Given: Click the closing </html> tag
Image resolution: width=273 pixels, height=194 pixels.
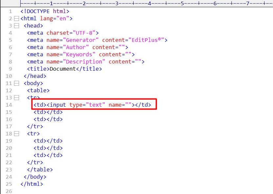Looking at the screenshot, I should (x=32, y=184).
